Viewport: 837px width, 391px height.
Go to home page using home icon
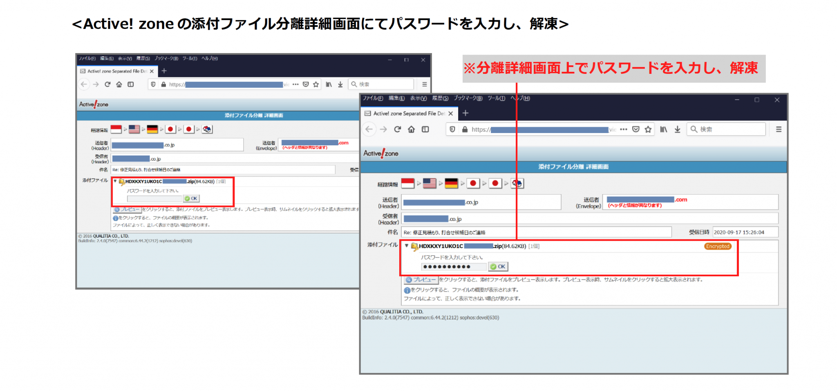point(411,129)
